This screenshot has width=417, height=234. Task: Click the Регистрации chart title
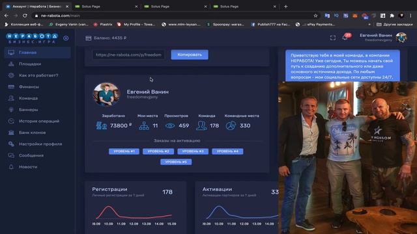109,189
